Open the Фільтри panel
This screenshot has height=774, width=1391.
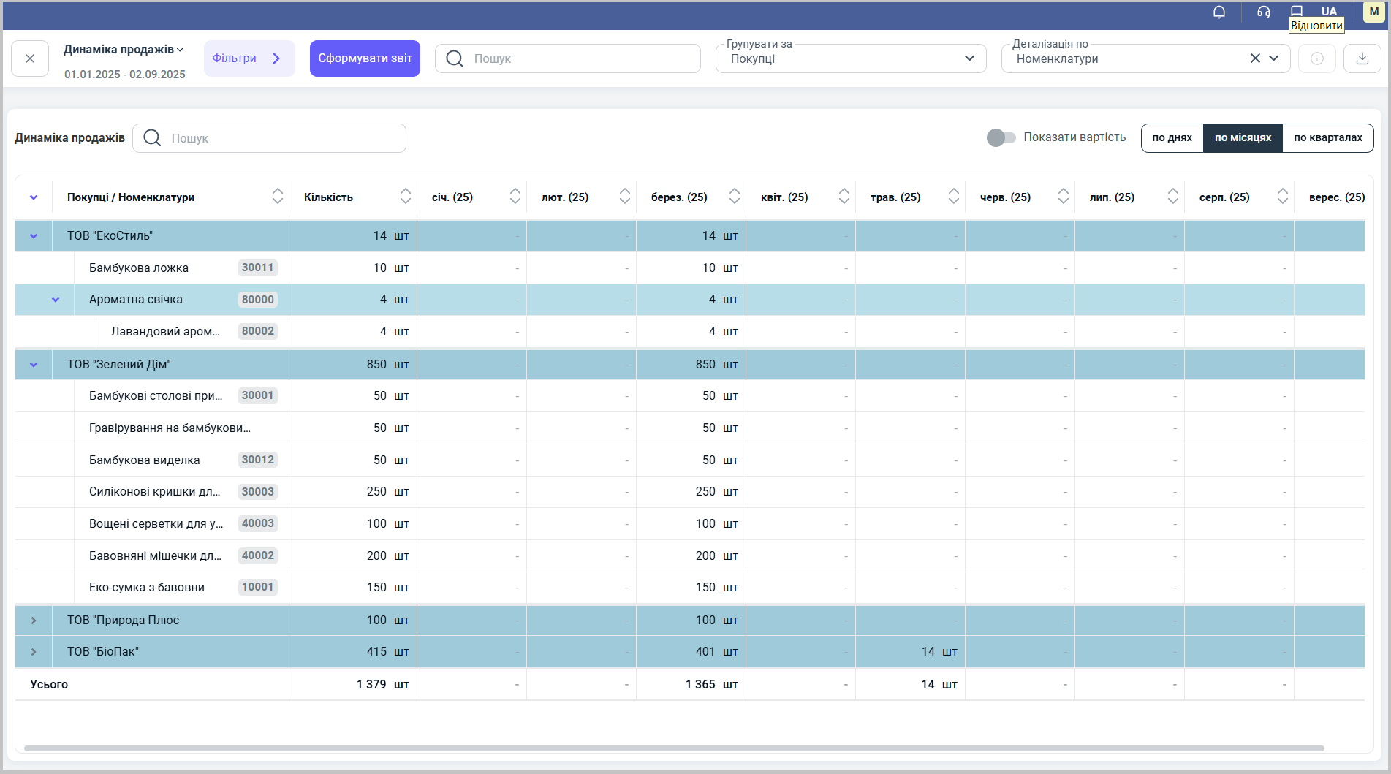point(249,58)
